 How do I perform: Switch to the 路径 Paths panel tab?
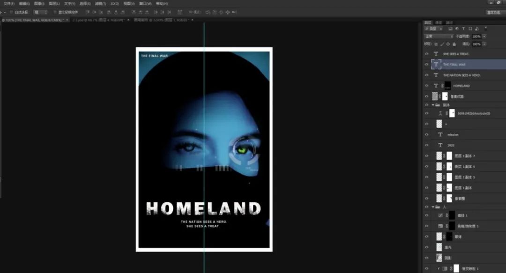click(x=449, y=22)
